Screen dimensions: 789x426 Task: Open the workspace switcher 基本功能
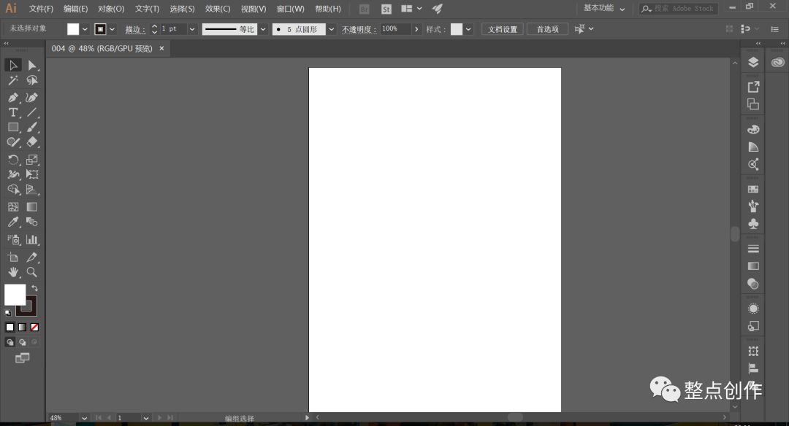point(604,8)
